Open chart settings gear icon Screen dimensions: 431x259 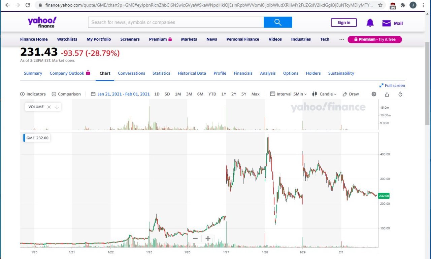[374, 94]
